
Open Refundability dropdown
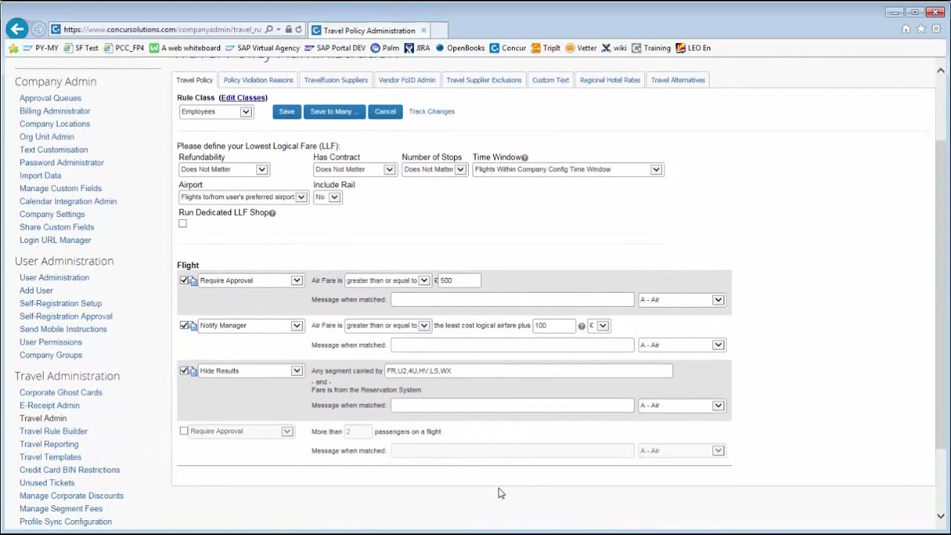tap(223, 169)
